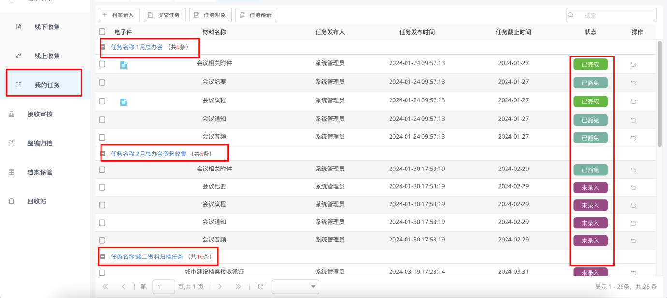Screen dimensions: 667x298
Task: Click the 档案保管 sidebar icon
Action: click(12, 172)
